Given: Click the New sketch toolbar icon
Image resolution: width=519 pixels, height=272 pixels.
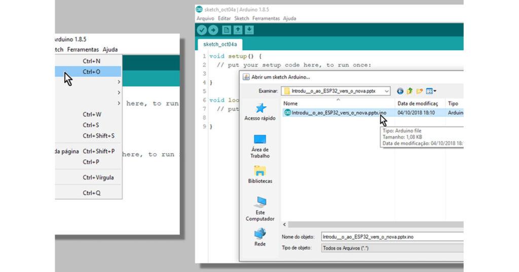Looking at the screenshot, I should (x=227, y=30).
